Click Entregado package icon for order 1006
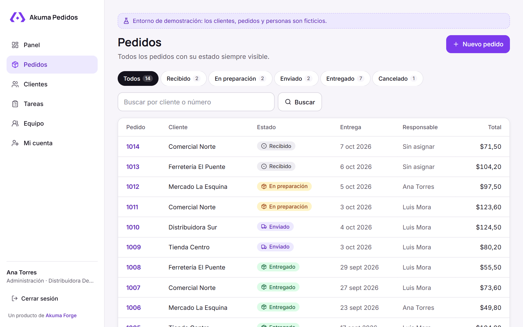Screen dimensions: 523x327 (x=264, y=307)
